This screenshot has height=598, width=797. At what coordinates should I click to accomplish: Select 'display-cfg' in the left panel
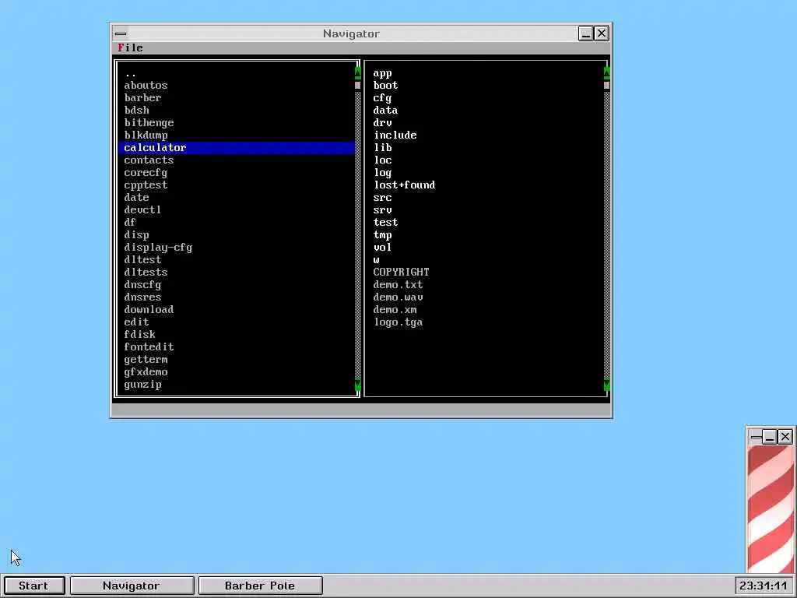pyautogui.click(x=237, y=247)
